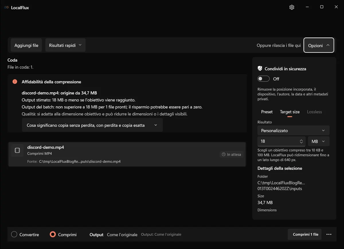344x249 pixels.
Task: Click the shield icon next to Condividi in sicurezza
Action: (x=260, y=69)
